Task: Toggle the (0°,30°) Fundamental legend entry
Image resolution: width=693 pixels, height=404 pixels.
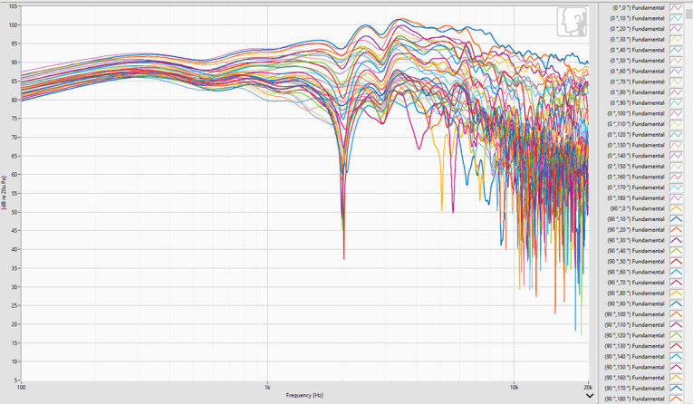Action: tap(637, 40)
